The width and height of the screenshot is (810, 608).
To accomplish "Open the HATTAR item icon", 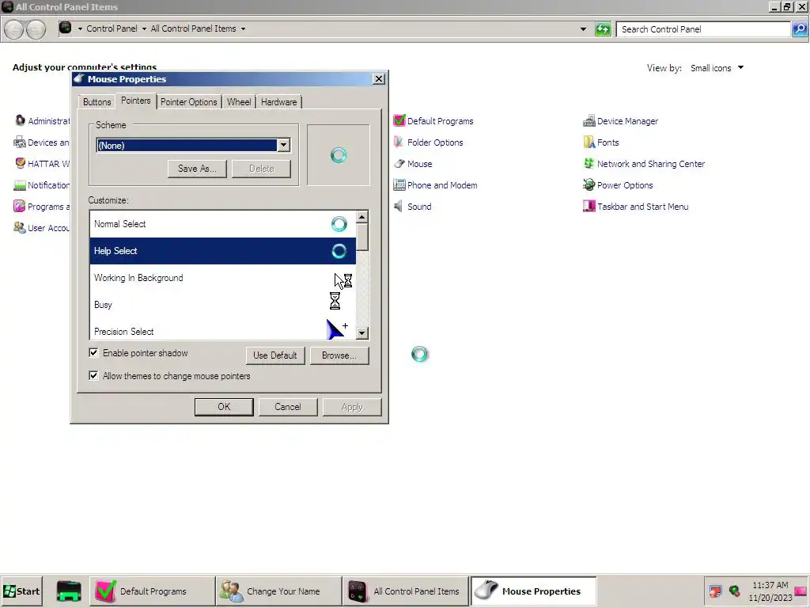I will (20, 163).
